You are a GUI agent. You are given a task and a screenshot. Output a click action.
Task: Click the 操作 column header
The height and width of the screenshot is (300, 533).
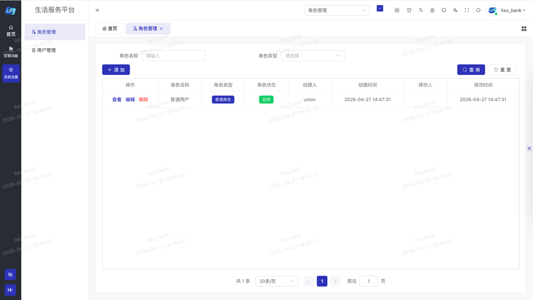coord(130,85)
